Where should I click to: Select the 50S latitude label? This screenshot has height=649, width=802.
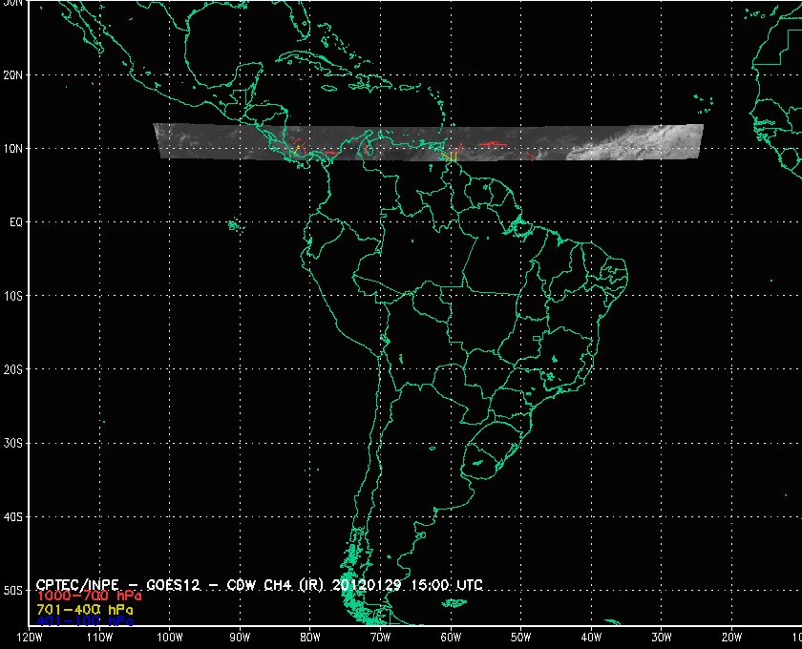tap(12, 591)
